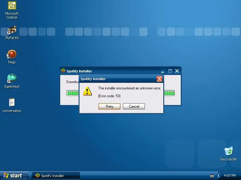The image size is (241, 180).
Task: Click Cancel in the error dialog
Action: point(134,106)
